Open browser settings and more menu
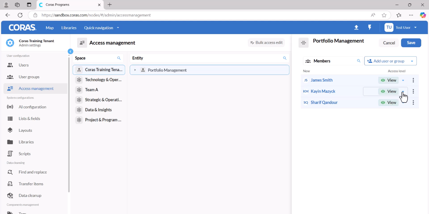This screenshot has width=429, height=214. (411, 15)
